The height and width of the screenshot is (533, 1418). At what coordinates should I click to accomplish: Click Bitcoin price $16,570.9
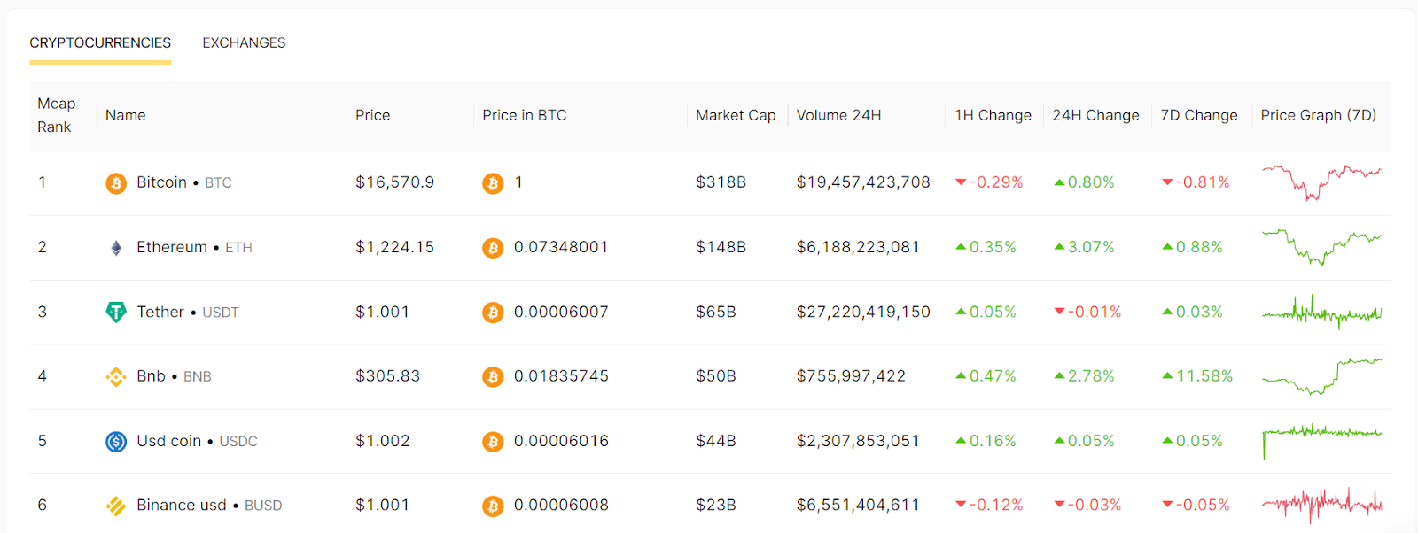tap(394, 182)
